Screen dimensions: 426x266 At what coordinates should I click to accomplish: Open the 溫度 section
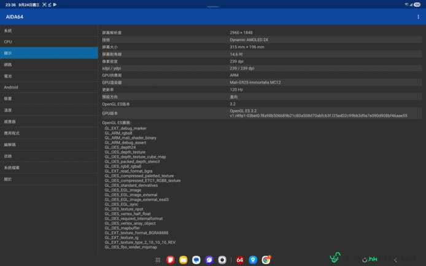tap(49, 110)
